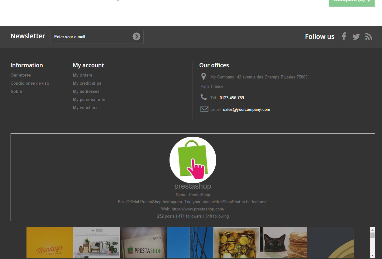Go to My addresses
The width and height of the screenshot is (382, 259).
point(86,91)
